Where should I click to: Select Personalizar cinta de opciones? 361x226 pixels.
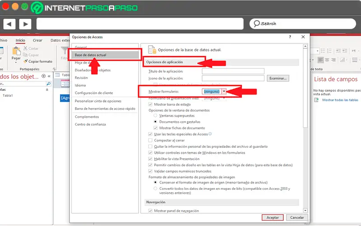[98, 101]
